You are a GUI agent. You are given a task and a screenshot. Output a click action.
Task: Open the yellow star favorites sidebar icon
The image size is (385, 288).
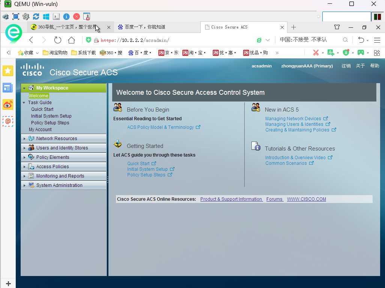8,71
